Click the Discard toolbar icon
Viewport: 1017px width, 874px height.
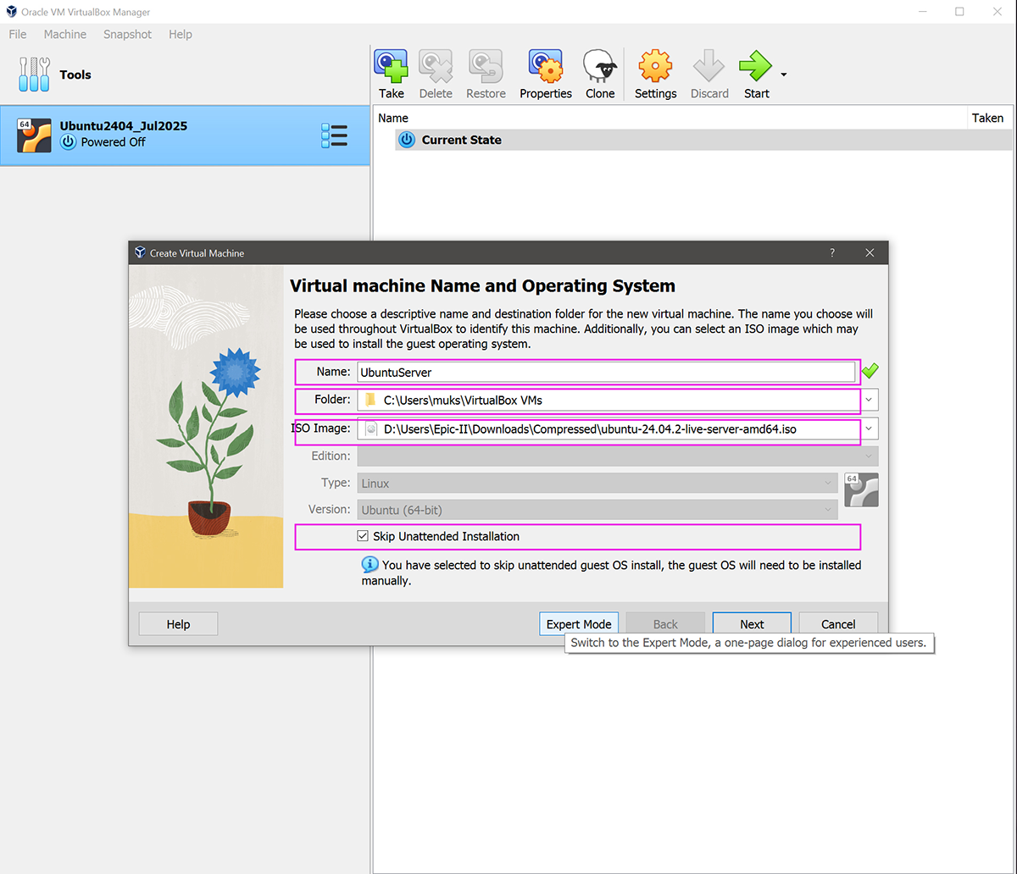[x=709, y=66]
